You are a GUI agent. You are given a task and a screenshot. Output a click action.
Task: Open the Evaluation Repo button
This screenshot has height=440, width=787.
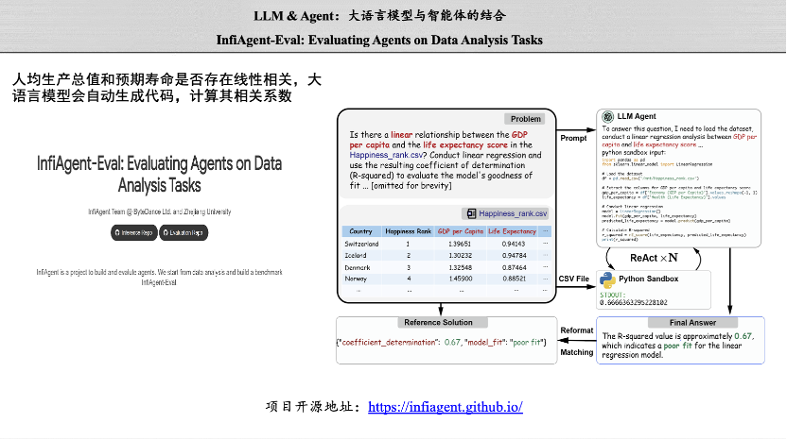[x=184, y=232]
